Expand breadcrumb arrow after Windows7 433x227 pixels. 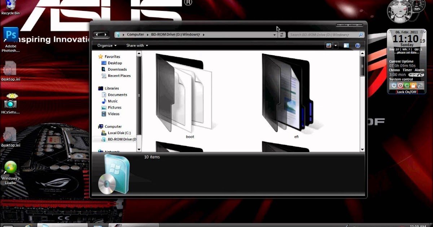pyautogui.click(x=204, y=35)
